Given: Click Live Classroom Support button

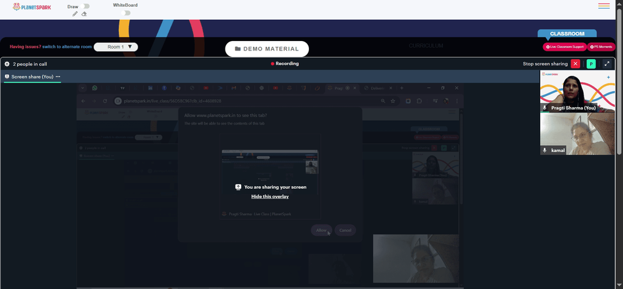Looking at the screenshot, I should pos(564,47).
